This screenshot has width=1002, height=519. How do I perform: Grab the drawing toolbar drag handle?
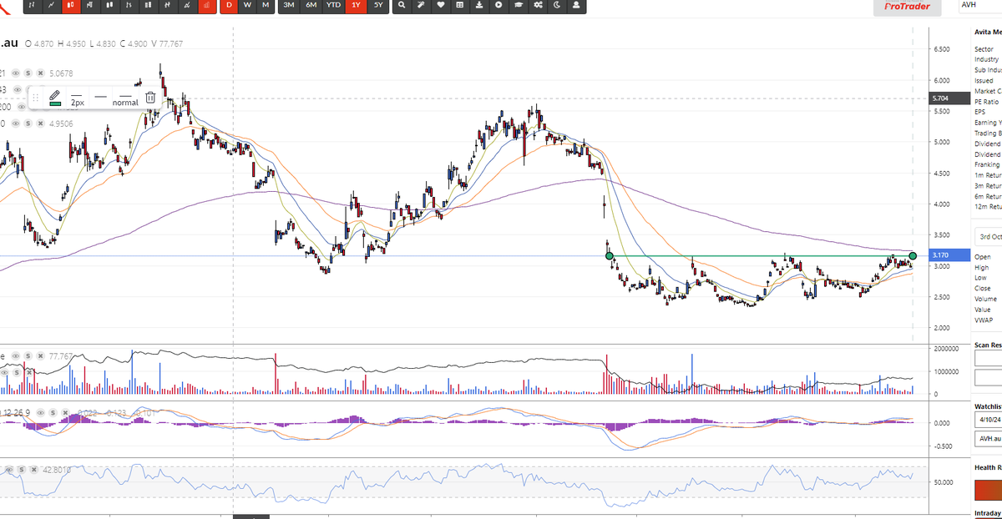pos(35,98)
